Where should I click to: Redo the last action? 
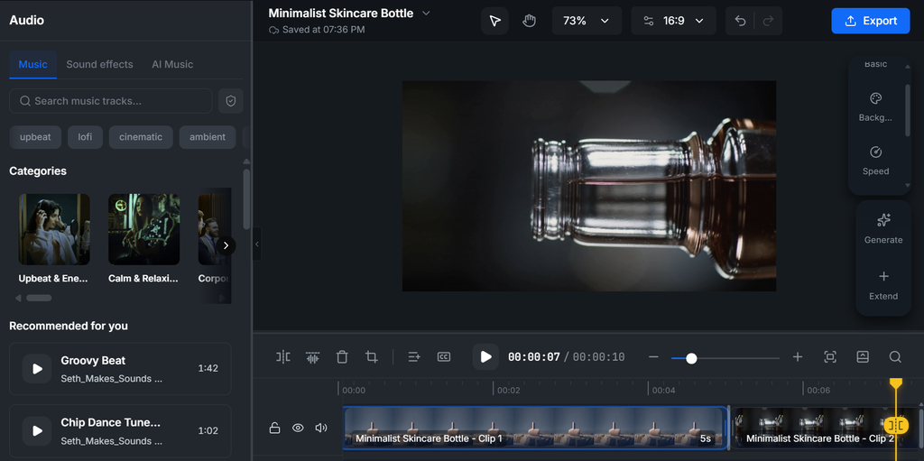(768, 21)
